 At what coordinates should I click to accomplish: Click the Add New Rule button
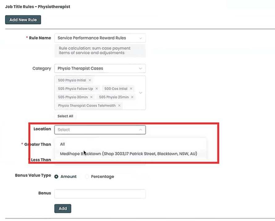point(23,20)
